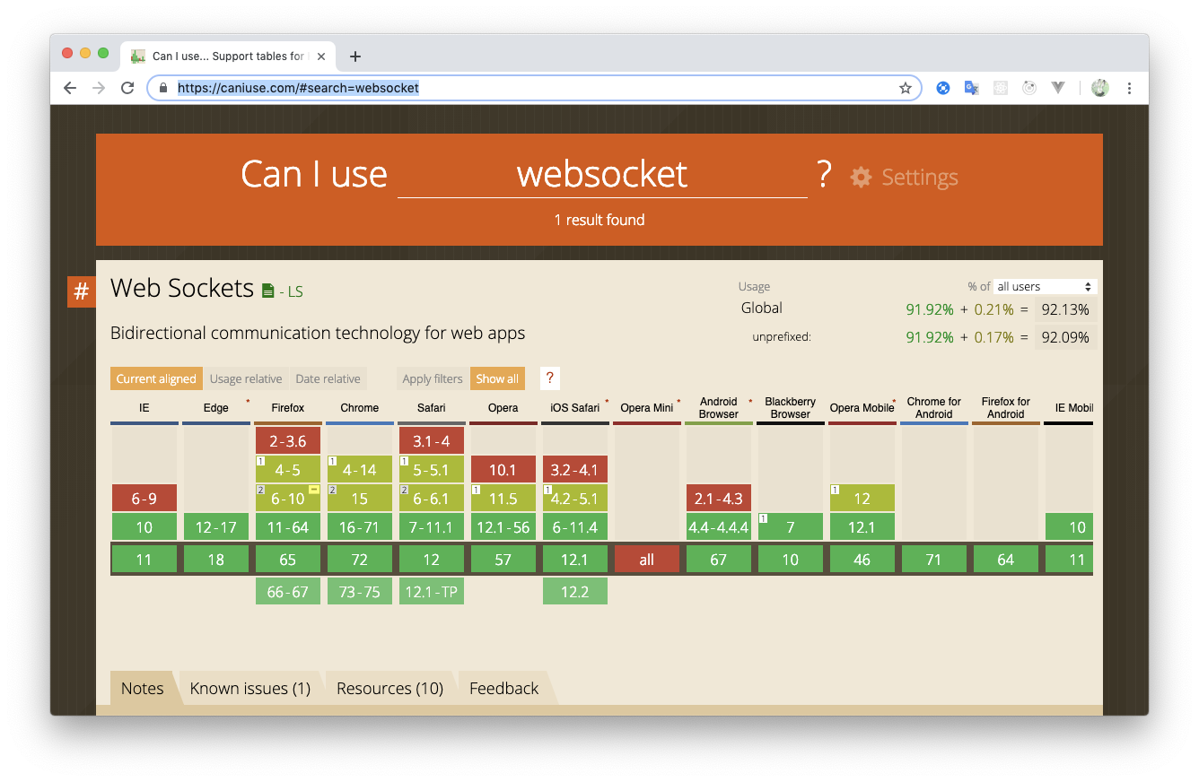Click the blue circular extension icon
This screenshot has height=782, width=1199.
[942, 87]
